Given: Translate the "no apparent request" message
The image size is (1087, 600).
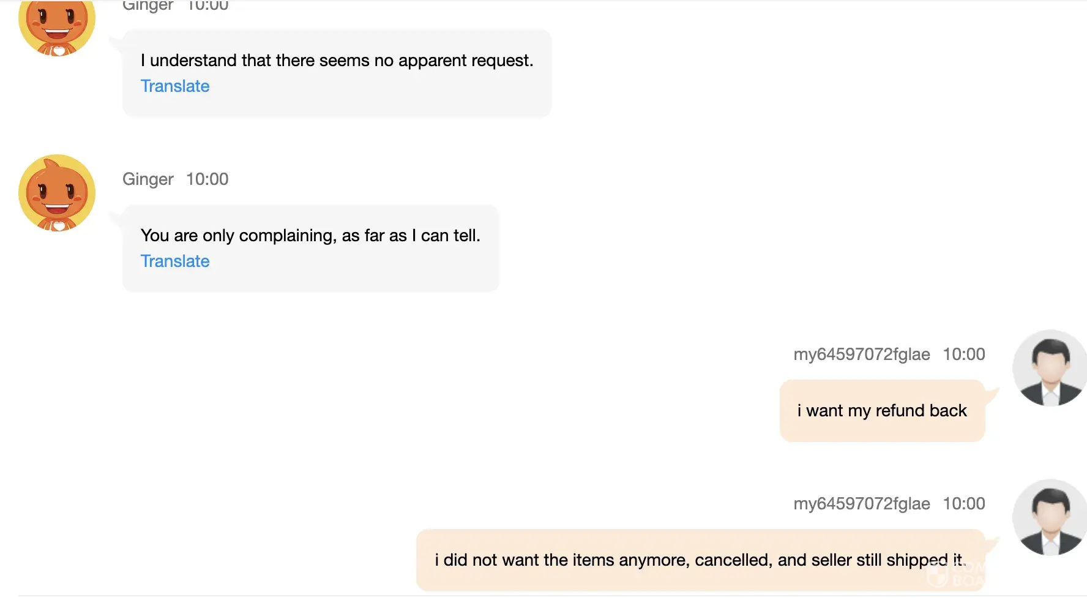Looking at the screenshot, I should (x=175, y=86).
